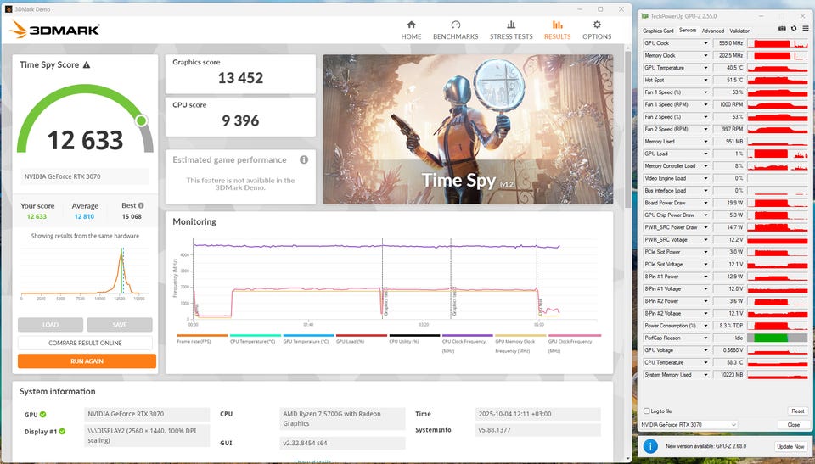Image resolution: width=815 pixels, height=464 pixels.
Task: Click the GPU-Z title bar app icon
Action: pos(645,16)
